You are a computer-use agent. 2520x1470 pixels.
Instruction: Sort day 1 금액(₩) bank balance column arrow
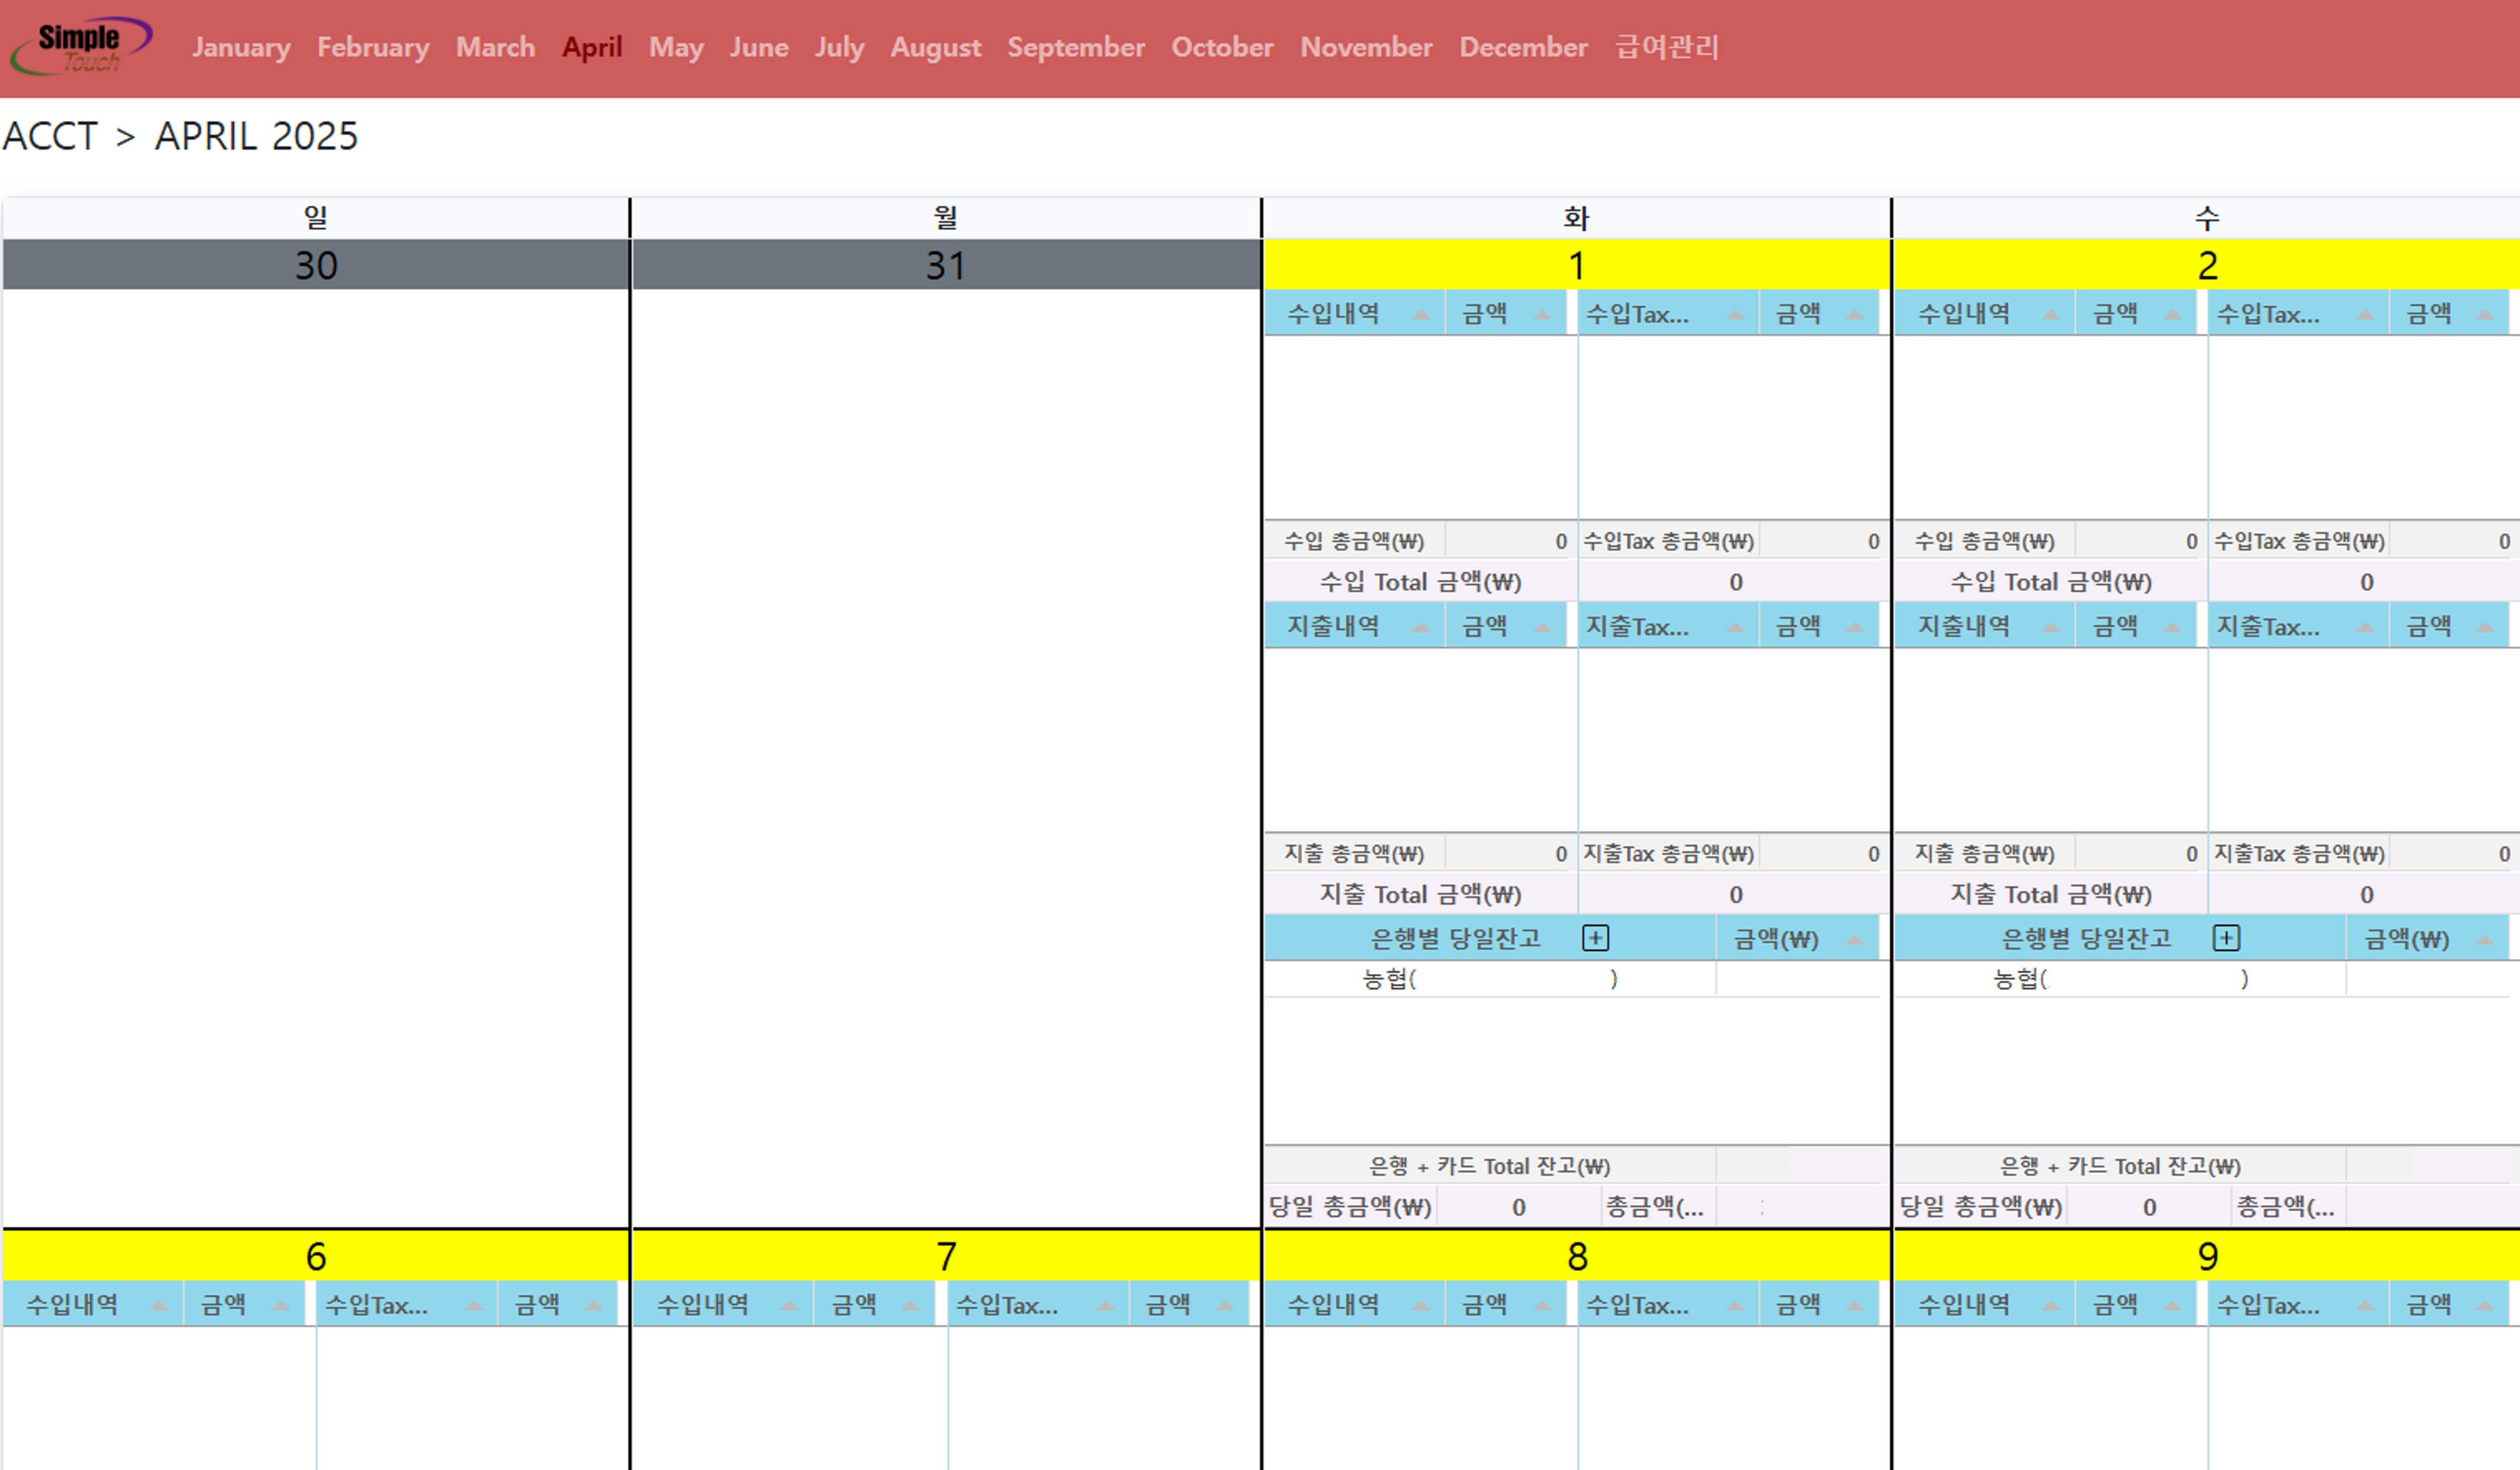[1854, 940]
